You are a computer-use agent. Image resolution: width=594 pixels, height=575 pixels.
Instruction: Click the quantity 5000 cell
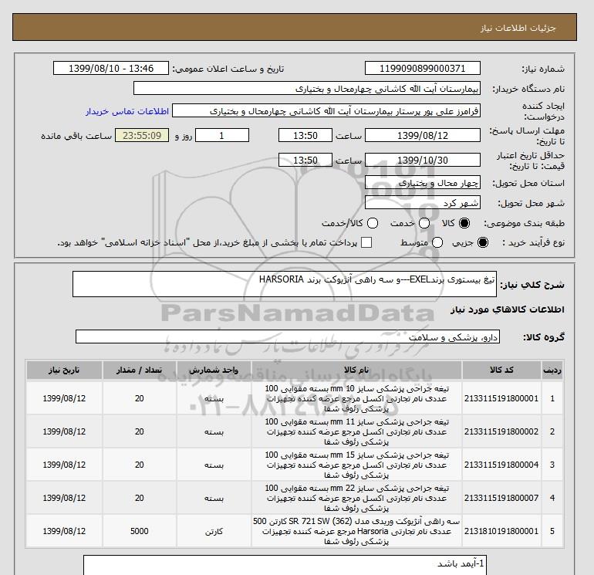[x=139, y=531]
